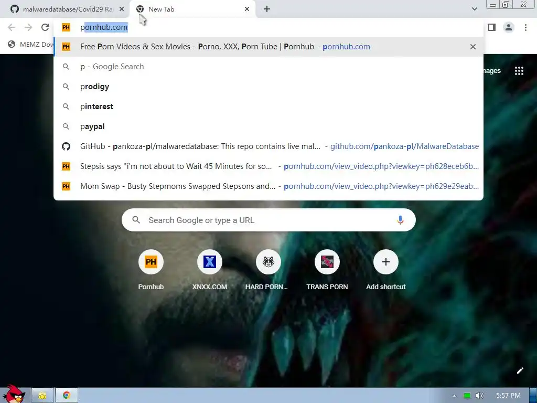Click the show desktop strip

point(533,396)
